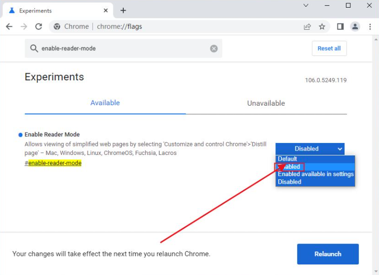
Task: Click the Relaunch button
Action: point(328,254)
